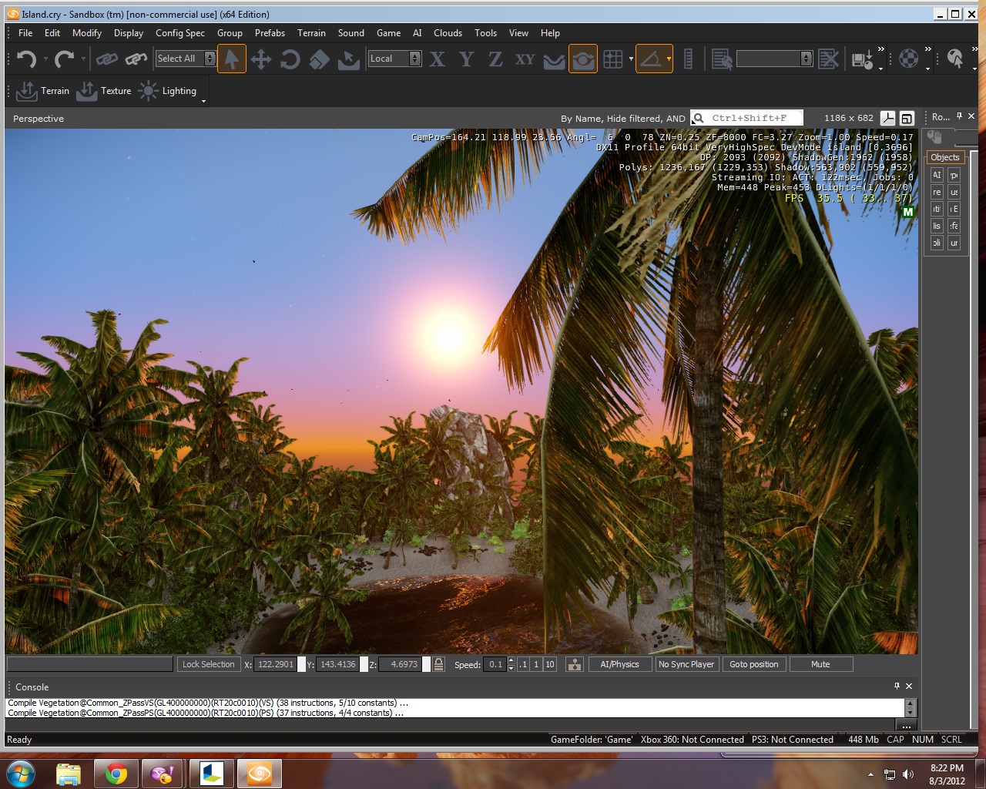Expand the Terrain toolbar options arrow
Screen dimensions: 986x789
(203, 101)
